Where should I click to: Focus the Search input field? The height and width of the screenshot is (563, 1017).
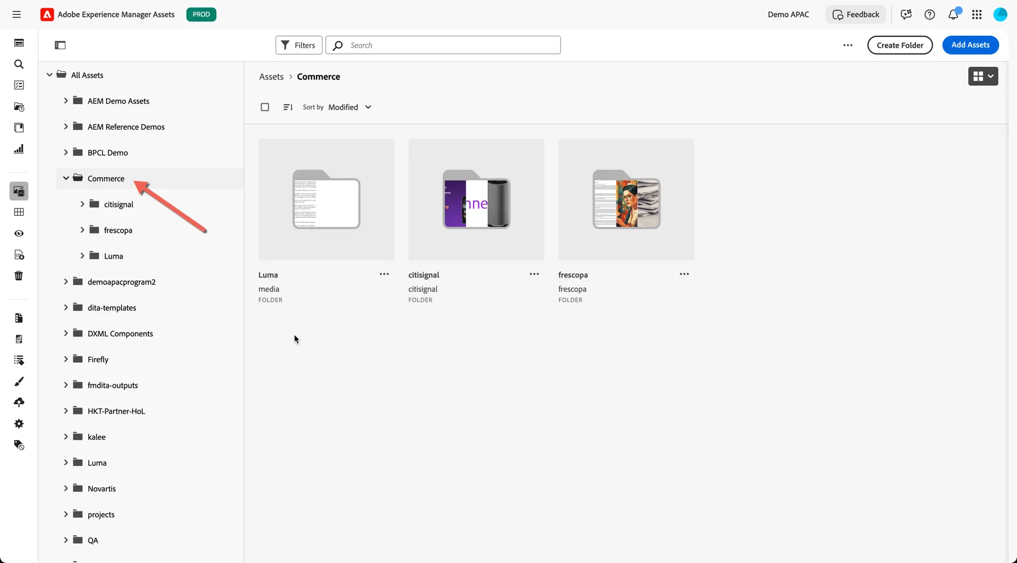pyautogui.click(x=443, y=45)
